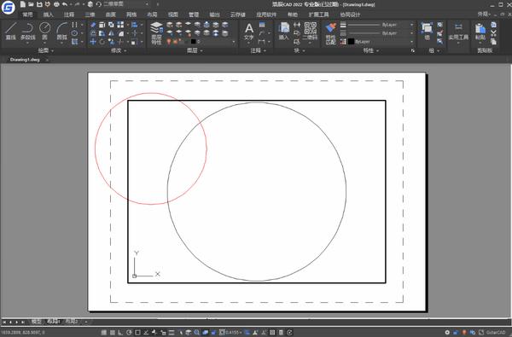Screen dimensions: 512x337
Task: Toggle object snap in status bar
Action: coord(137,333)
